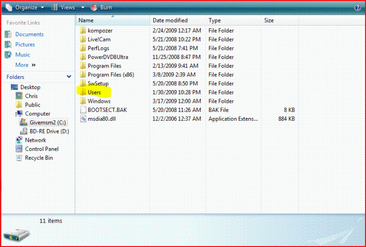Click the Views button
The width and height of the screenshot is (366, 247).
pos(63,7)
